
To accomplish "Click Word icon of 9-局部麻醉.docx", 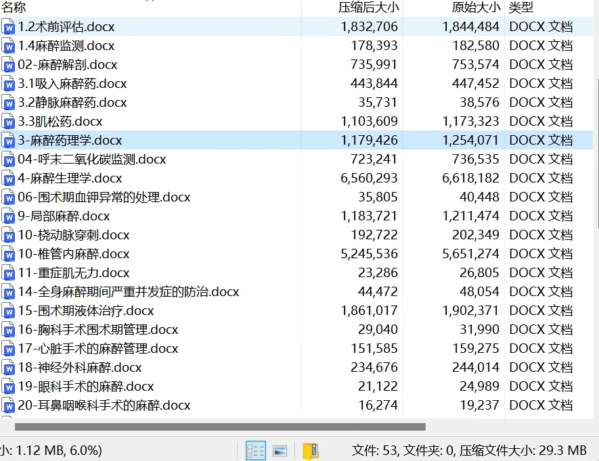I will coord(8,216).
